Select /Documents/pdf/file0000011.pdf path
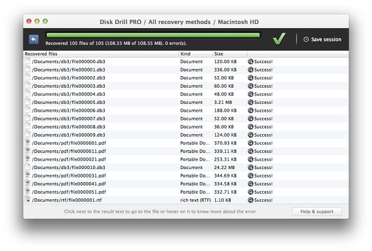Image resolution: width=372 pixels, height=251 pixels. 69,151
